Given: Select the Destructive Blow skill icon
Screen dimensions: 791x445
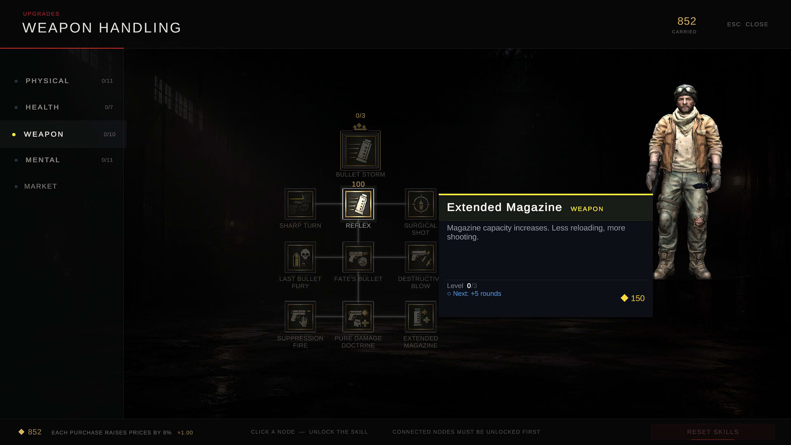Looking at the screenshot, I should click(421, 257).
